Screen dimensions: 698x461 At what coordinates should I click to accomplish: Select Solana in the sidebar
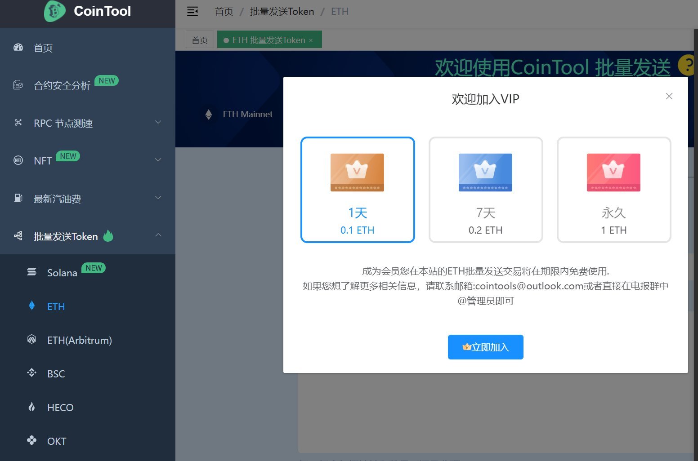pyautogui.click(x=62, y=272)
